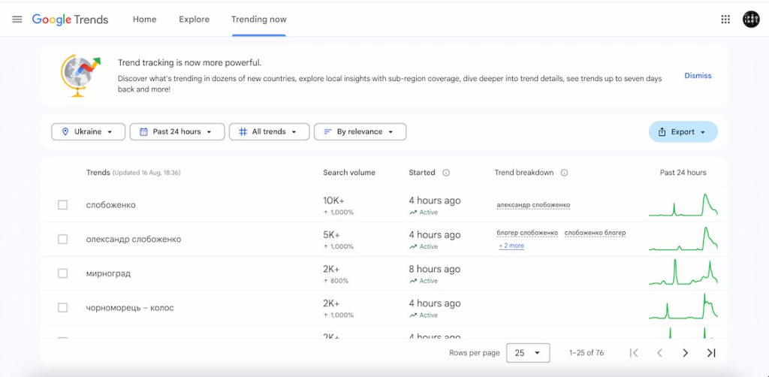The image size is (769, 377).
Task: Open the Ukraine location dropdown
Action: pyautogui.click(x=89, y=132)
